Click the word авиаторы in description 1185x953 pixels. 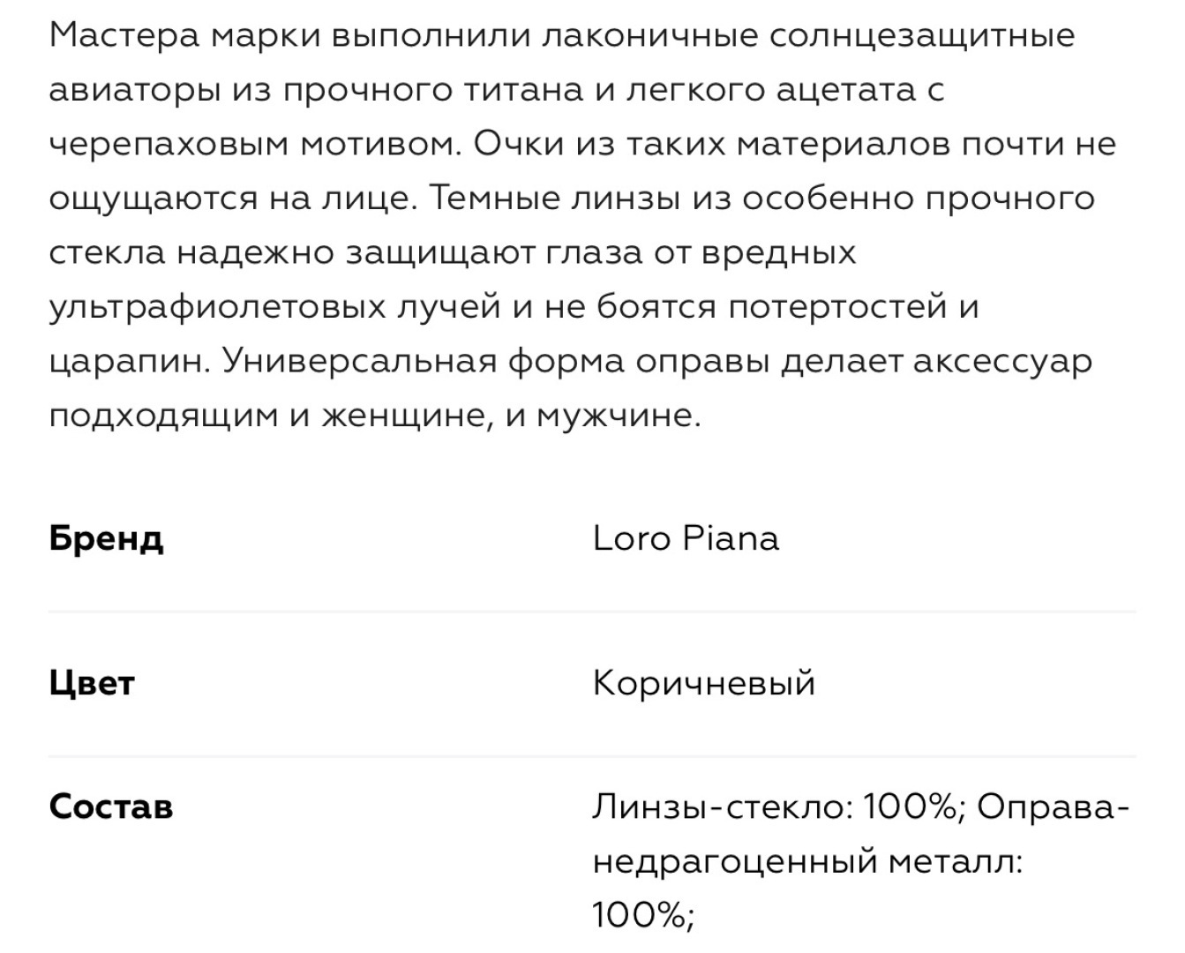coord(135,91)
